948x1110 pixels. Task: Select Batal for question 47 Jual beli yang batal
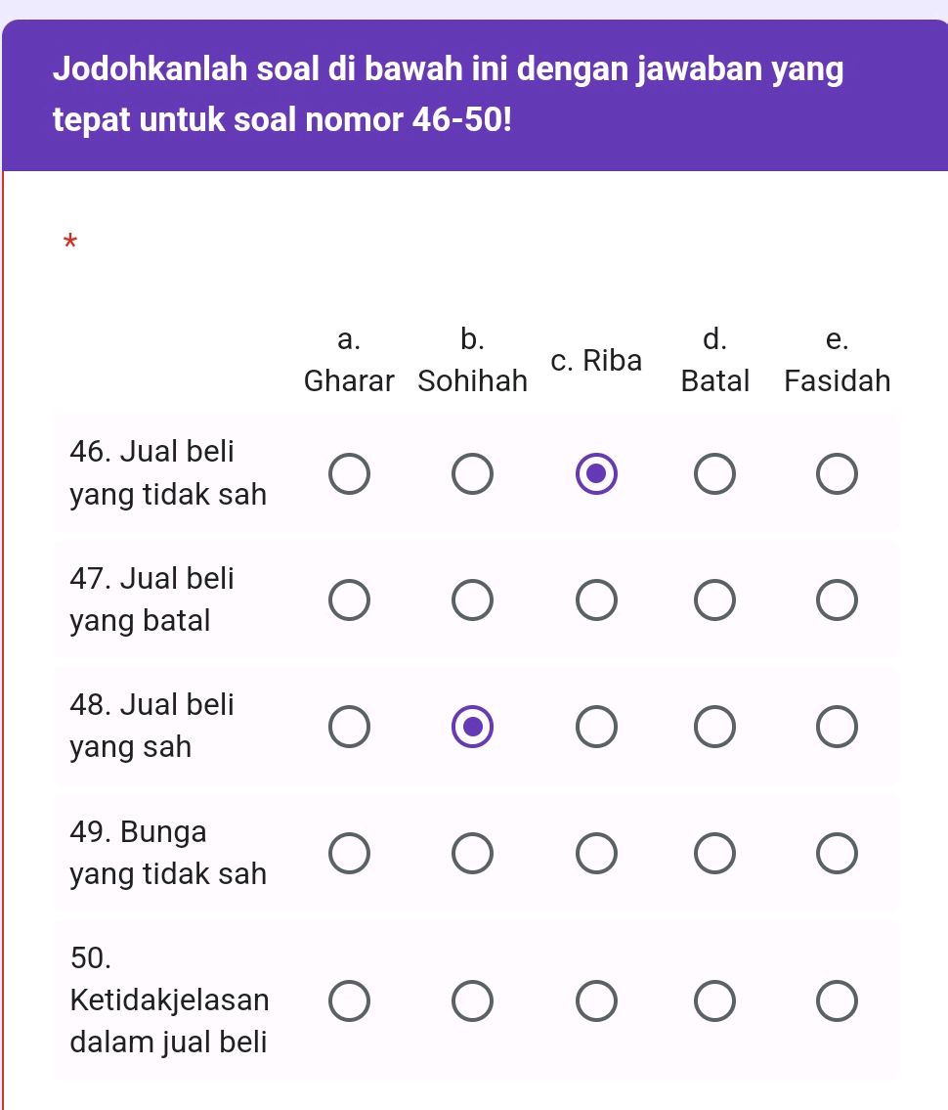pos(714,599)
